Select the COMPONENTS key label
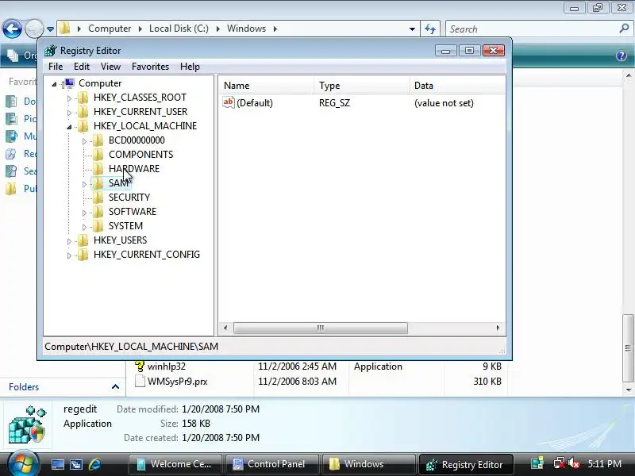Viewport: 635px width, 476px height. pyautogui.click(x=141, y=155)
